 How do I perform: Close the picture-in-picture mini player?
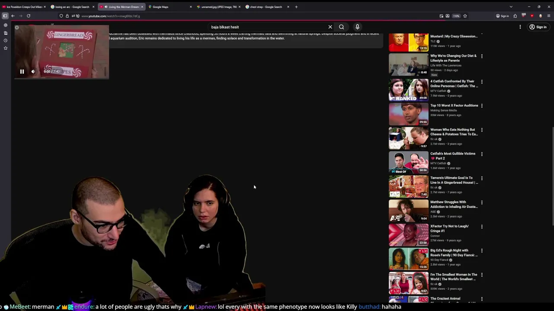[16, 28]
